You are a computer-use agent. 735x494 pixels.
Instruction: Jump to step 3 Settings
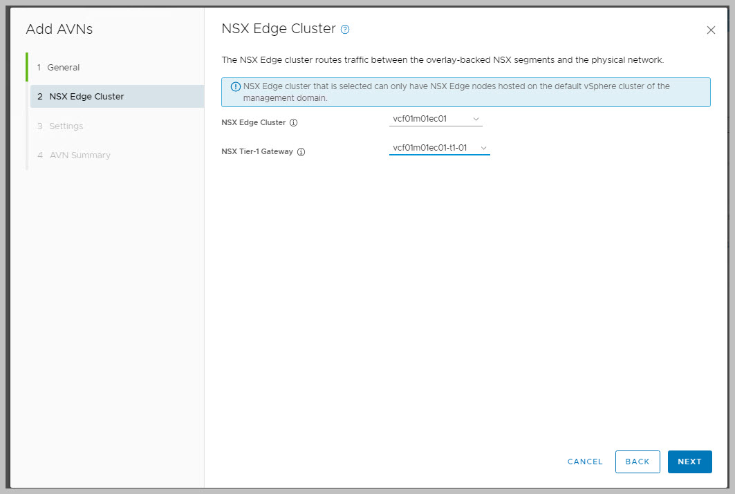point(66,126)
